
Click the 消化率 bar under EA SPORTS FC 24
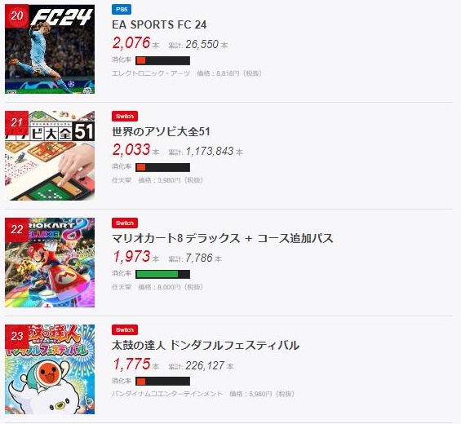[162, 60]
